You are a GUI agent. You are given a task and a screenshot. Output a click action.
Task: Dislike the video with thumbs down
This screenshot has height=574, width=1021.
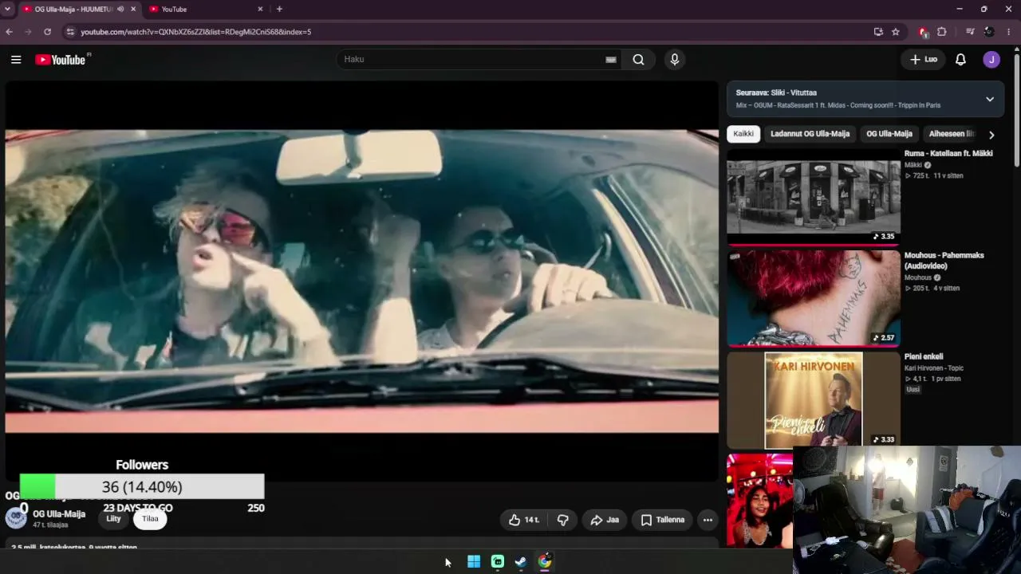[x=563, y=520]
